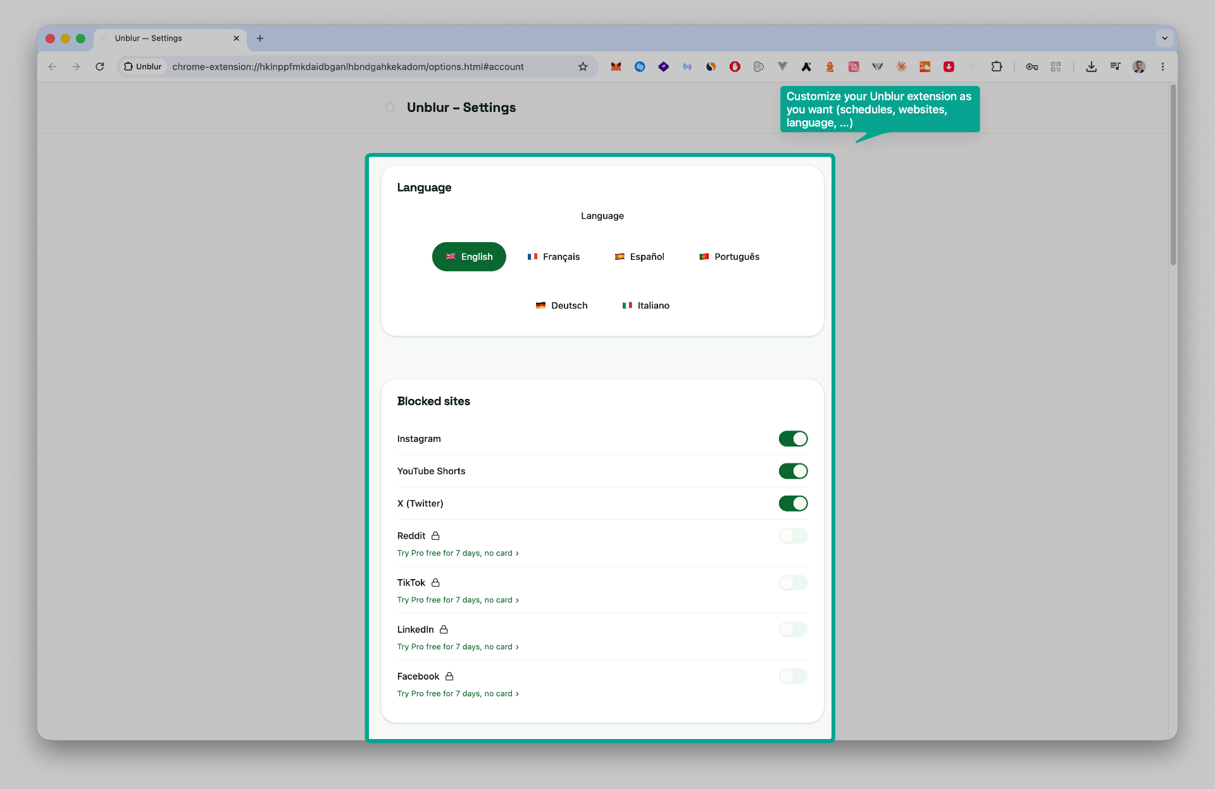The height and width of the screenshot is (789, 1215).
Task: Switch language to Français
Action: tap(554, 257)
